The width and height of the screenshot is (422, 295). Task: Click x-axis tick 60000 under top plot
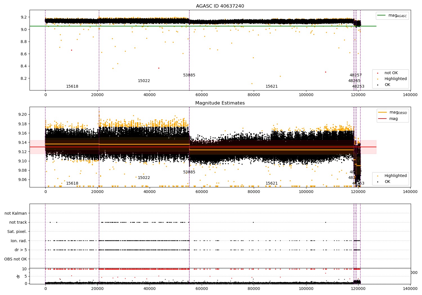(x=202, y=95)
